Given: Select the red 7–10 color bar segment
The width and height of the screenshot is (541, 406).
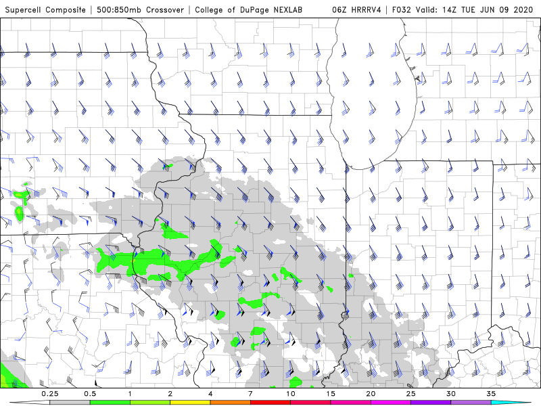Looking at the screenshot, I should [x=270, y=403].
